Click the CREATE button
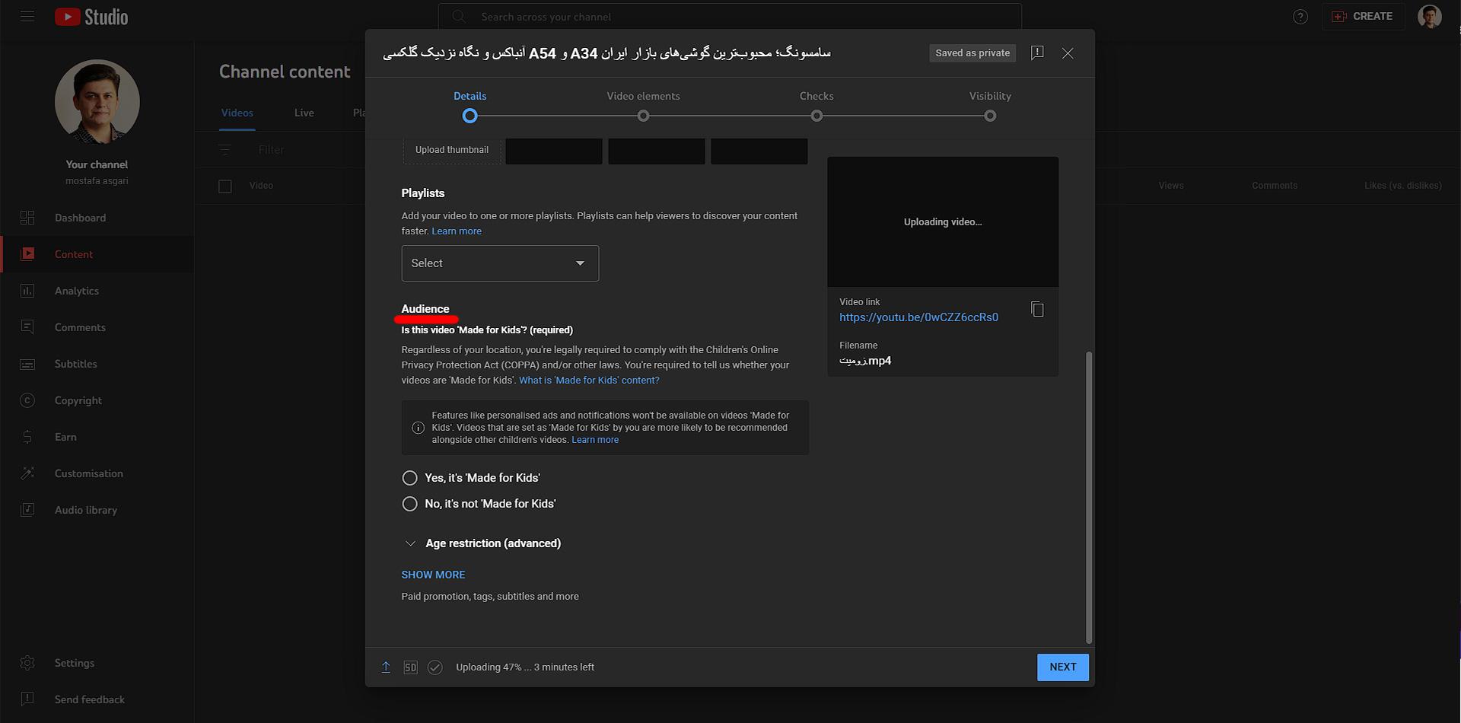 pos(1363,16)
